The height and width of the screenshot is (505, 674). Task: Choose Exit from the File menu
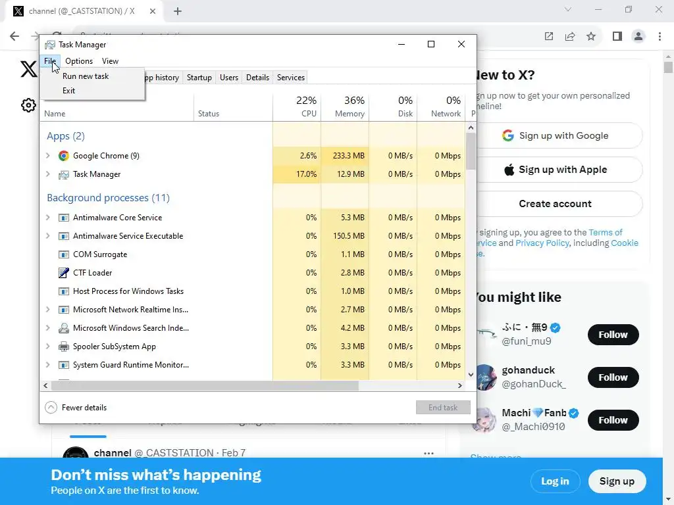click(92, 91)
